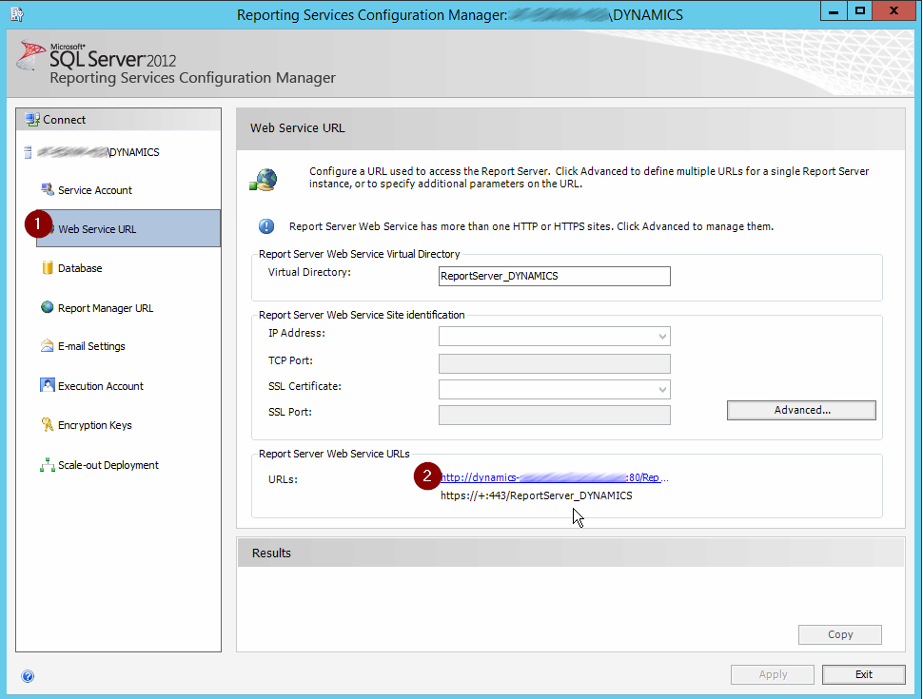
Task: Click the Report Manager URL globe icon
Action: pyautogui.click(x=47, y=307)
